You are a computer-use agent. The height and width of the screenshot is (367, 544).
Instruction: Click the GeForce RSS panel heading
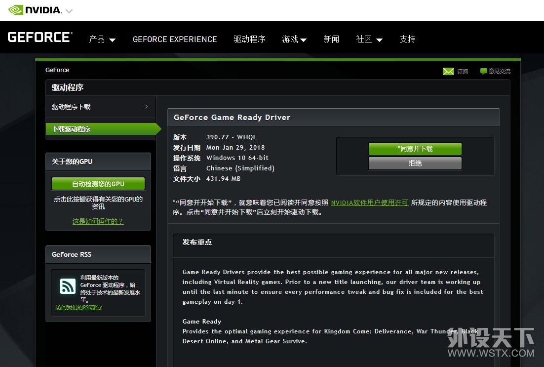[x=72, y=254]
